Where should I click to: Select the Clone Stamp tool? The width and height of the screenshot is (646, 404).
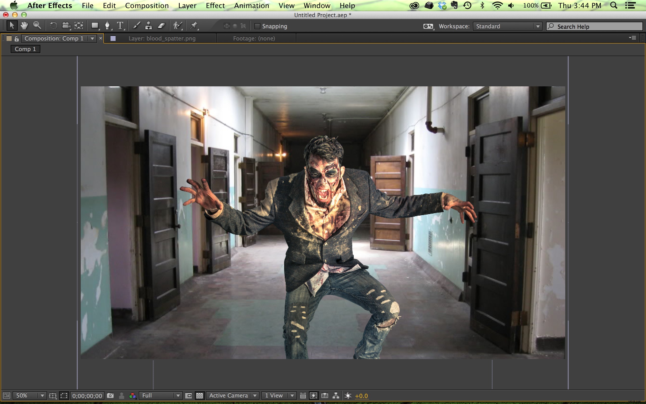pos(148,26)
